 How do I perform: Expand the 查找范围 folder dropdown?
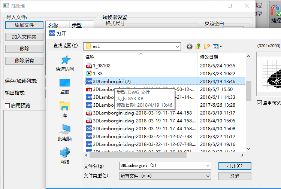point(178,46)
